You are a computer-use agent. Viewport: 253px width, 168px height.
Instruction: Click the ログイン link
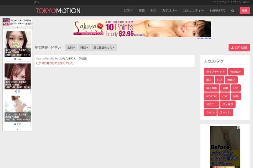pyautogui.click(x=236, y=2)
